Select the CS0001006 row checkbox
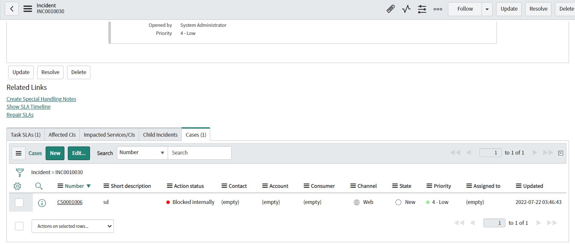Image resolution: width=575 pixels, height=244 pixels. [x=19, y=203]
